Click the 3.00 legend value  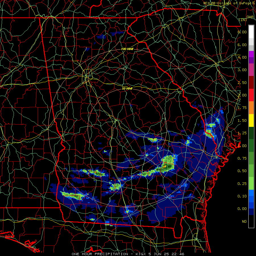click(x=242, y=70)
